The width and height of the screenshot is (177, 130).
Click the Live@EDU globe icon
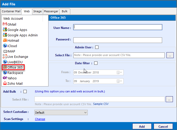pos(5,62)
